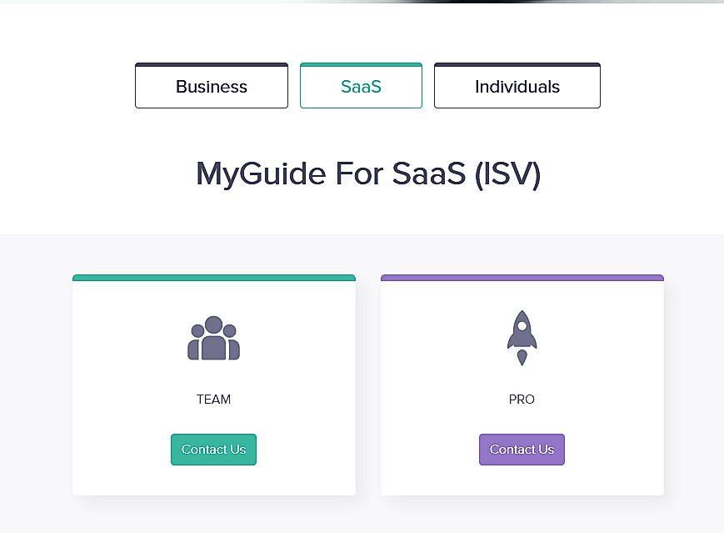Viewport: 724px width, 533px height.
Task: Click Contact Us under the PRO plan
Action: (522, 450)
